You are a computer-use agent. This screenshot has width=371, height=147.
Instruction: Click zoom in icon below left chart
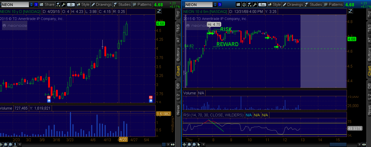tap(6, 144)
